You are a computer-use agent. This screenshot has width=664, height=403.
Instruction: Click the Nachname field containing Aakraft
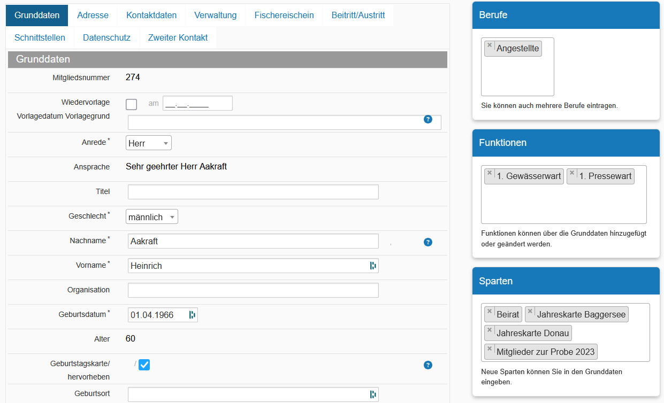253,241
